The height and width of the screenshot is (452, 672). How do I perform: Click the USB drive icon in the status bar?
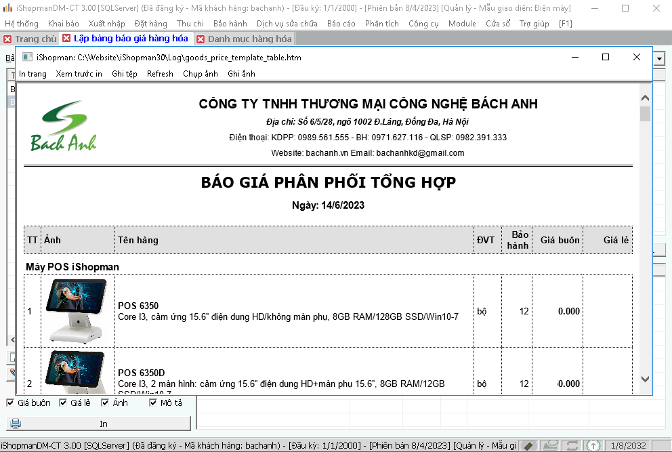pyautogui.click(x=528, y=446)
